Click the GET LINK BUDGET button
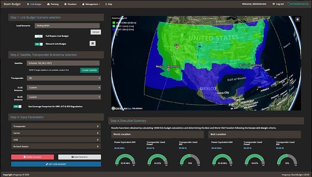The height and width of the screenshot is (177, 312). coord(56,164)
